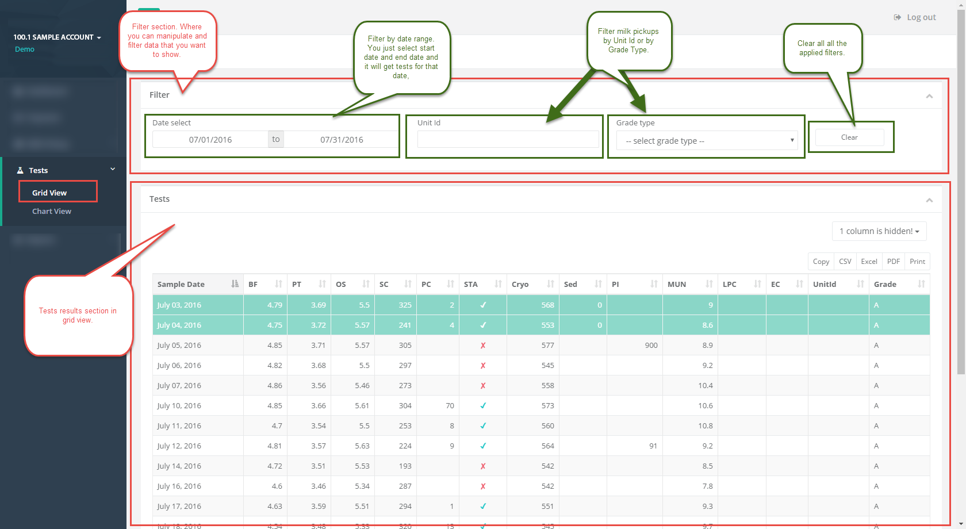Click the MUN column sort icon
966x529 pixels.
(709, 284)
